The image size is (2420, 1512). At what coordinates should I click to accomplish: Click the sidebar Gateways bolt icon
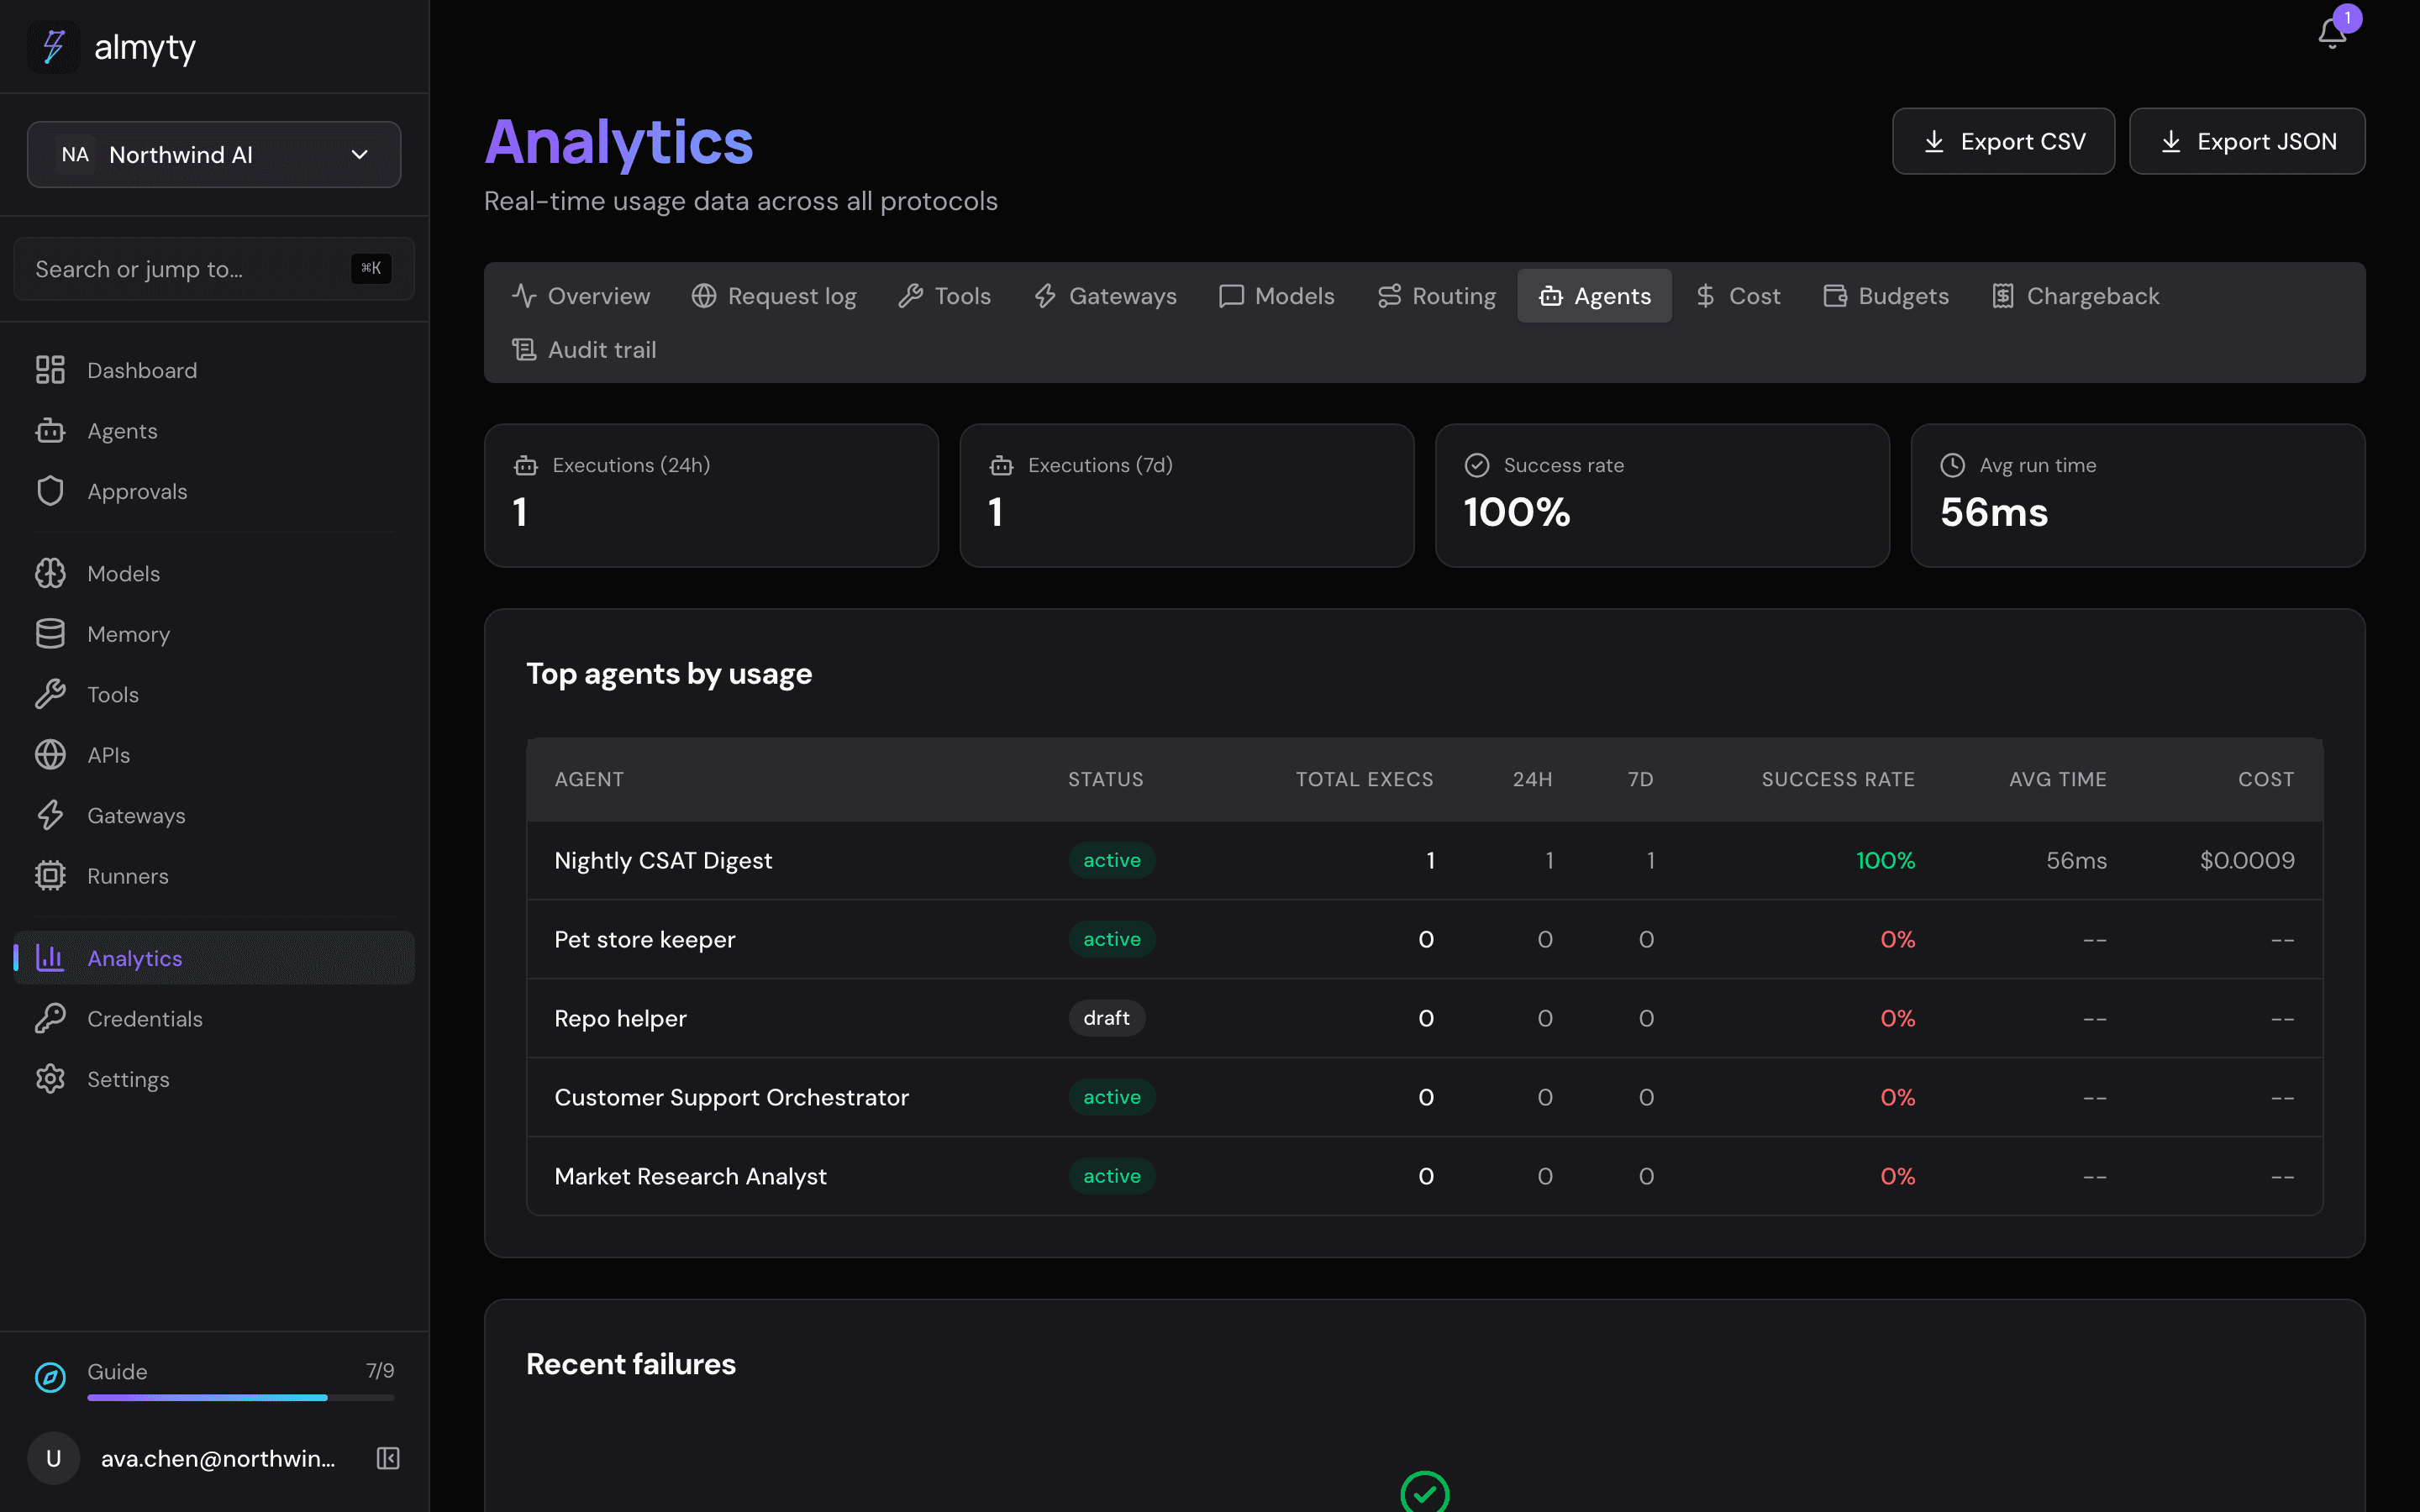(x=50, y=815)
